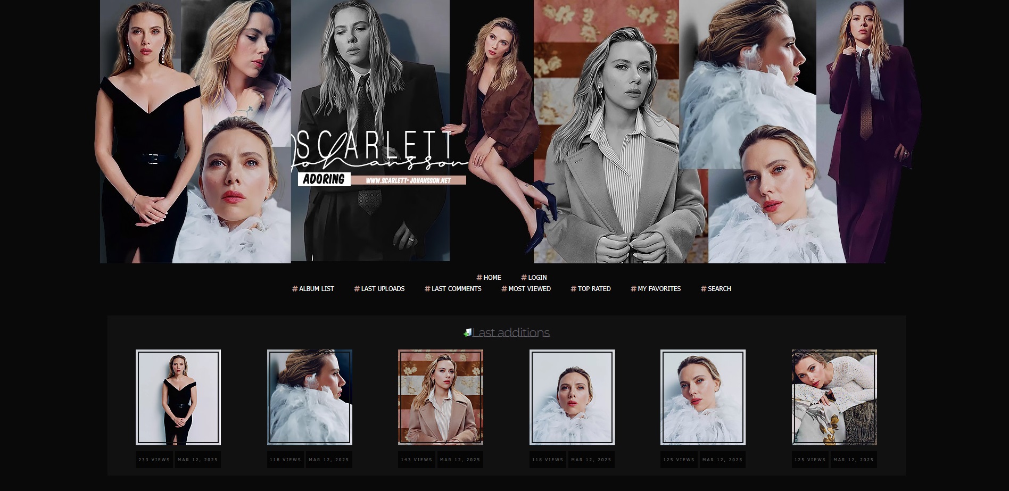Viewport: 1009px width, 491px height.
Task: Open the Album List page
Action: [x=313, y=289]
